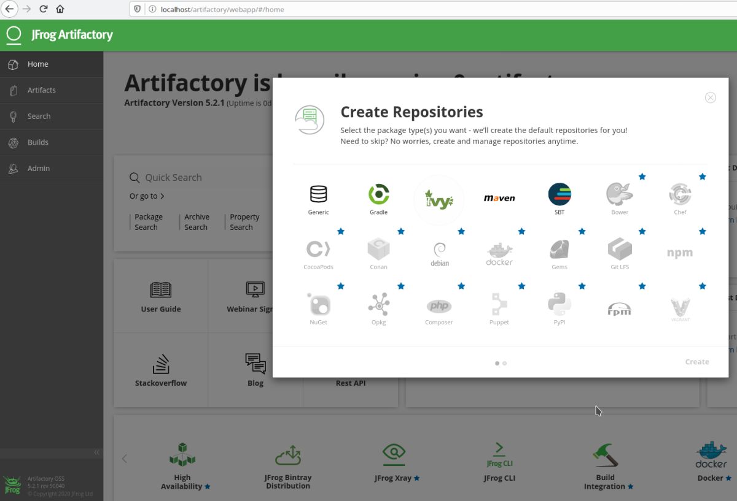Open Search in the sidebar

(x=52, y=117)
